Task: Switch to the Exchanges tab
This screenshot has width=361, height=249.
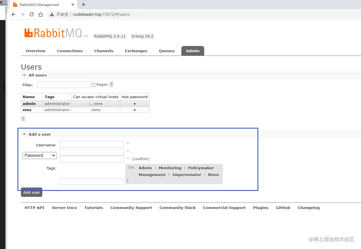Action: (136, 51)
